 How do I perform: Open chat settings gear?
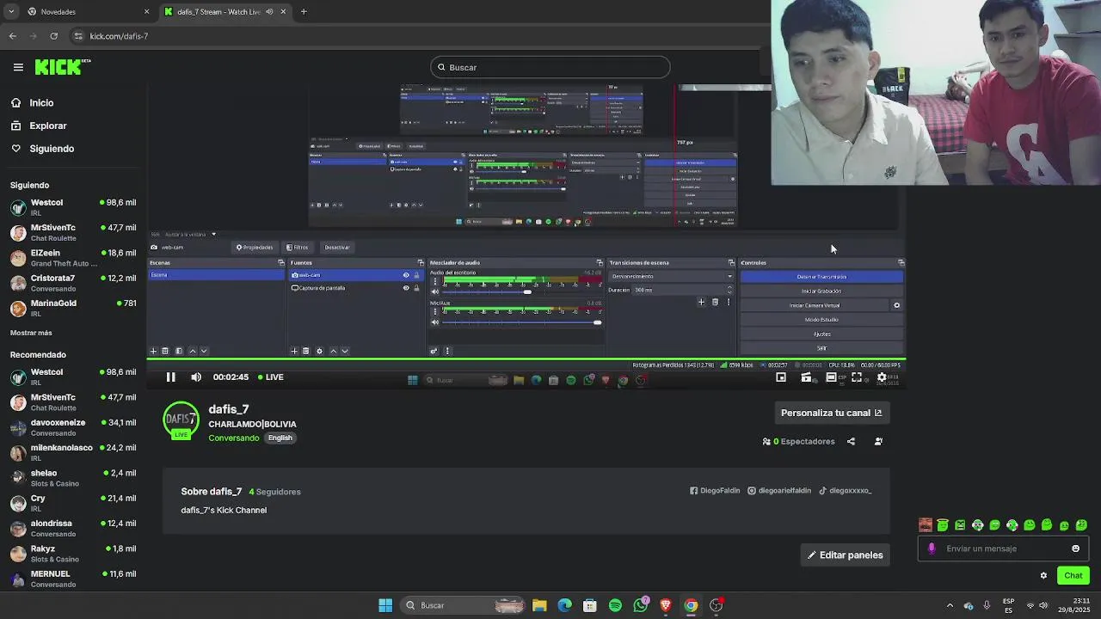pyautogui.click(x=1043, y=576)
